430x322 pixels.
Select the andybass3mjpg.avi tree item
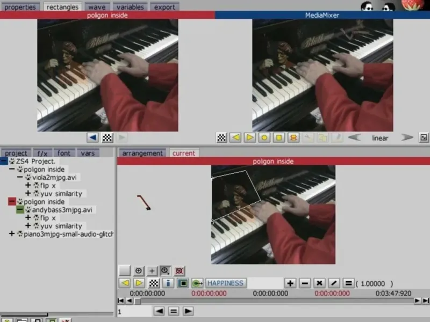[62, 210]
